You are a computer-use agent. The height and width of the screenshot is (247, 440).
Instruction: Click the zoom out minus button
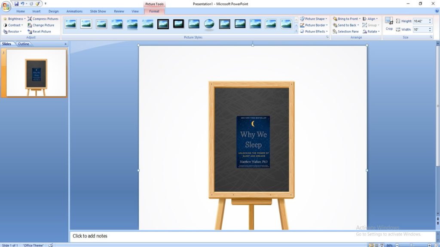tap(397, 245)
